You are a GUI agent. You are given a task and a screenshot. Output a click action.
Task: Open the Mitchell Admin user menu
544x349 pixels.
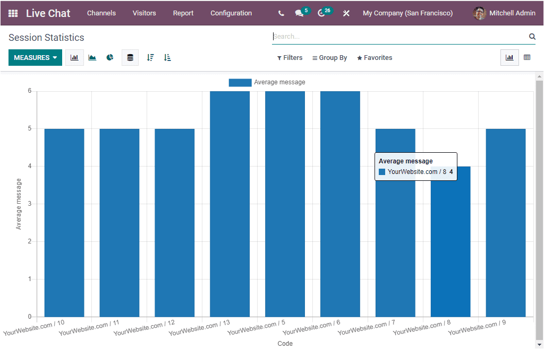pyautogui.click(x=508, y=13)
